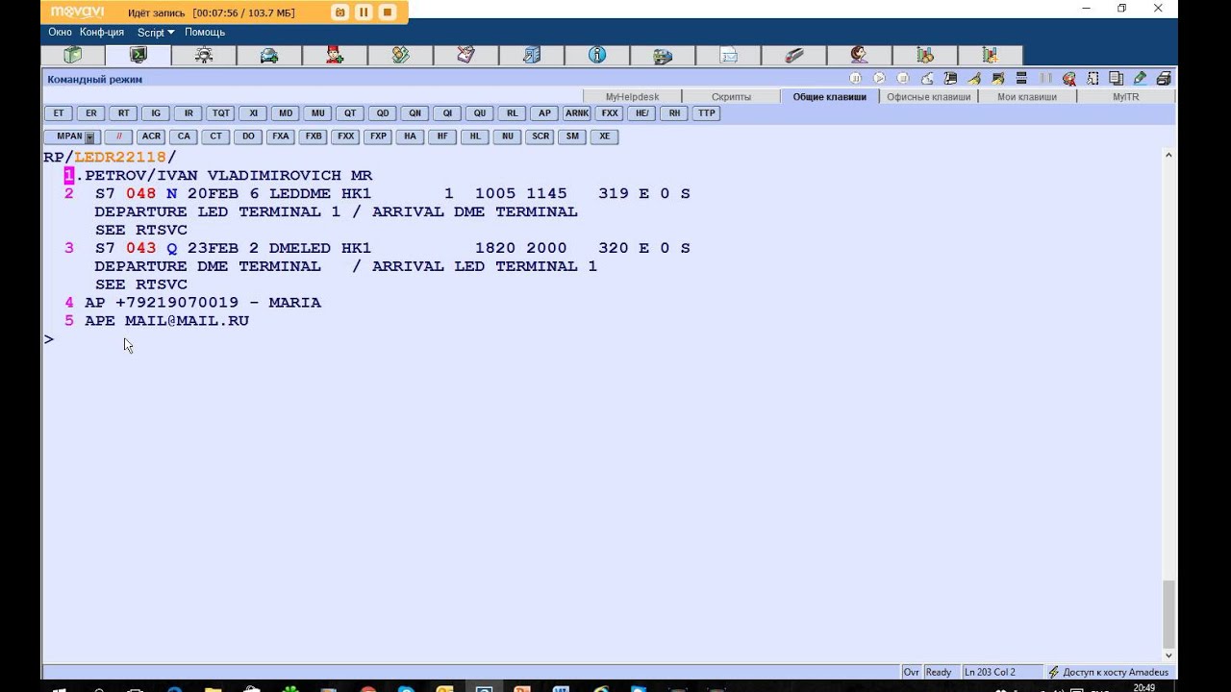Click the MD quick key button
This screenshot has width=1231, height=692.
point(286,113)
